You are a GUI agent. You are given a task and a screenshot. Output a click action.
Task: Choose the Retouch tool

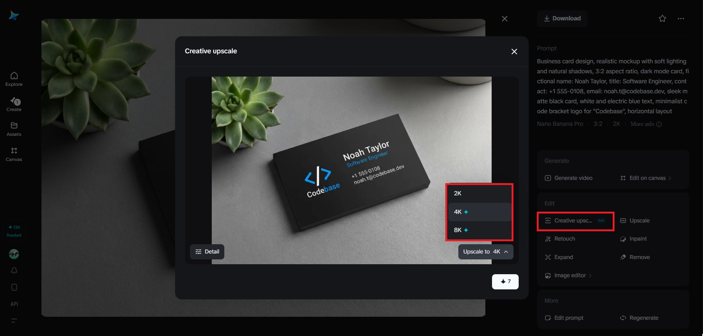coord(560,239)
